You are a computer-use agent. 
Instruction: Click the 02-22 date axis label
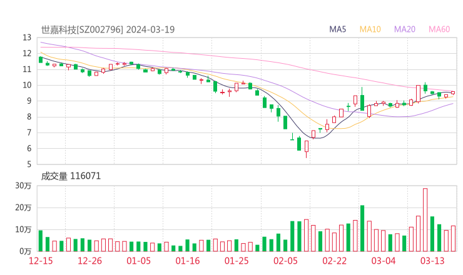point(334,261)
